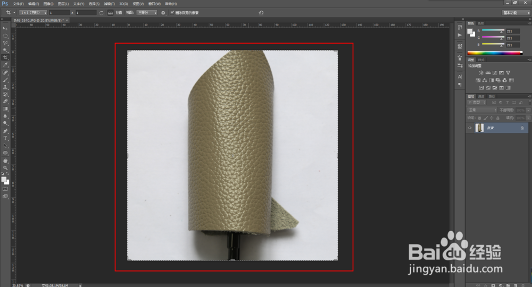Hide the 背景 layer visibility

click(x=470, y=128)
